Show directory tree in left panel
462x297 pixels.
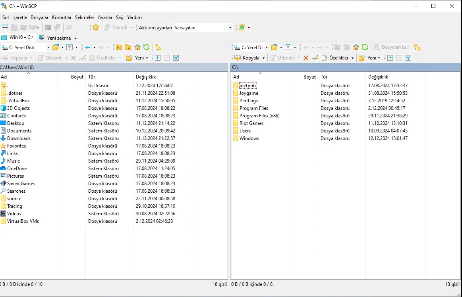[x=158, y=47]
